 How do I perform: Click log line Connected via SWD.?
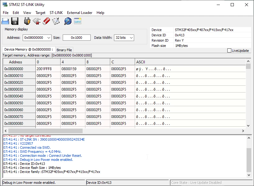click(x=27, y=147)
